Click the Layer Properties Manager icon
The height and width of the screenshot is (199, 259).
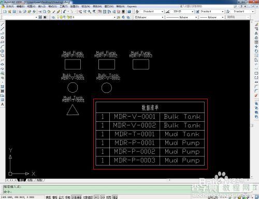[53, 17]
